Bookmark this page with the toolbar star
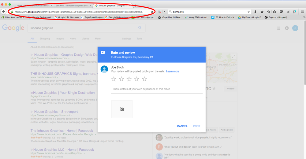Screen dimensions: 306x159 pos(269,12)
